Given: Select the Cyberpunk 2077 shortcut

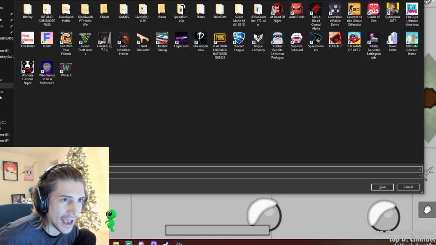Looking at the screenshot, I should click(392, 9).
